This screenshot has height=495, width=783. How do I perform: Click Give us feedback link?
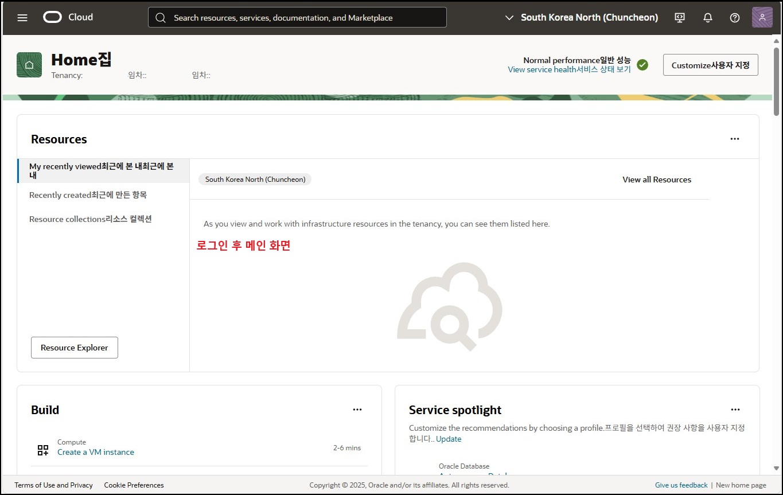click(x=681, y=485)
